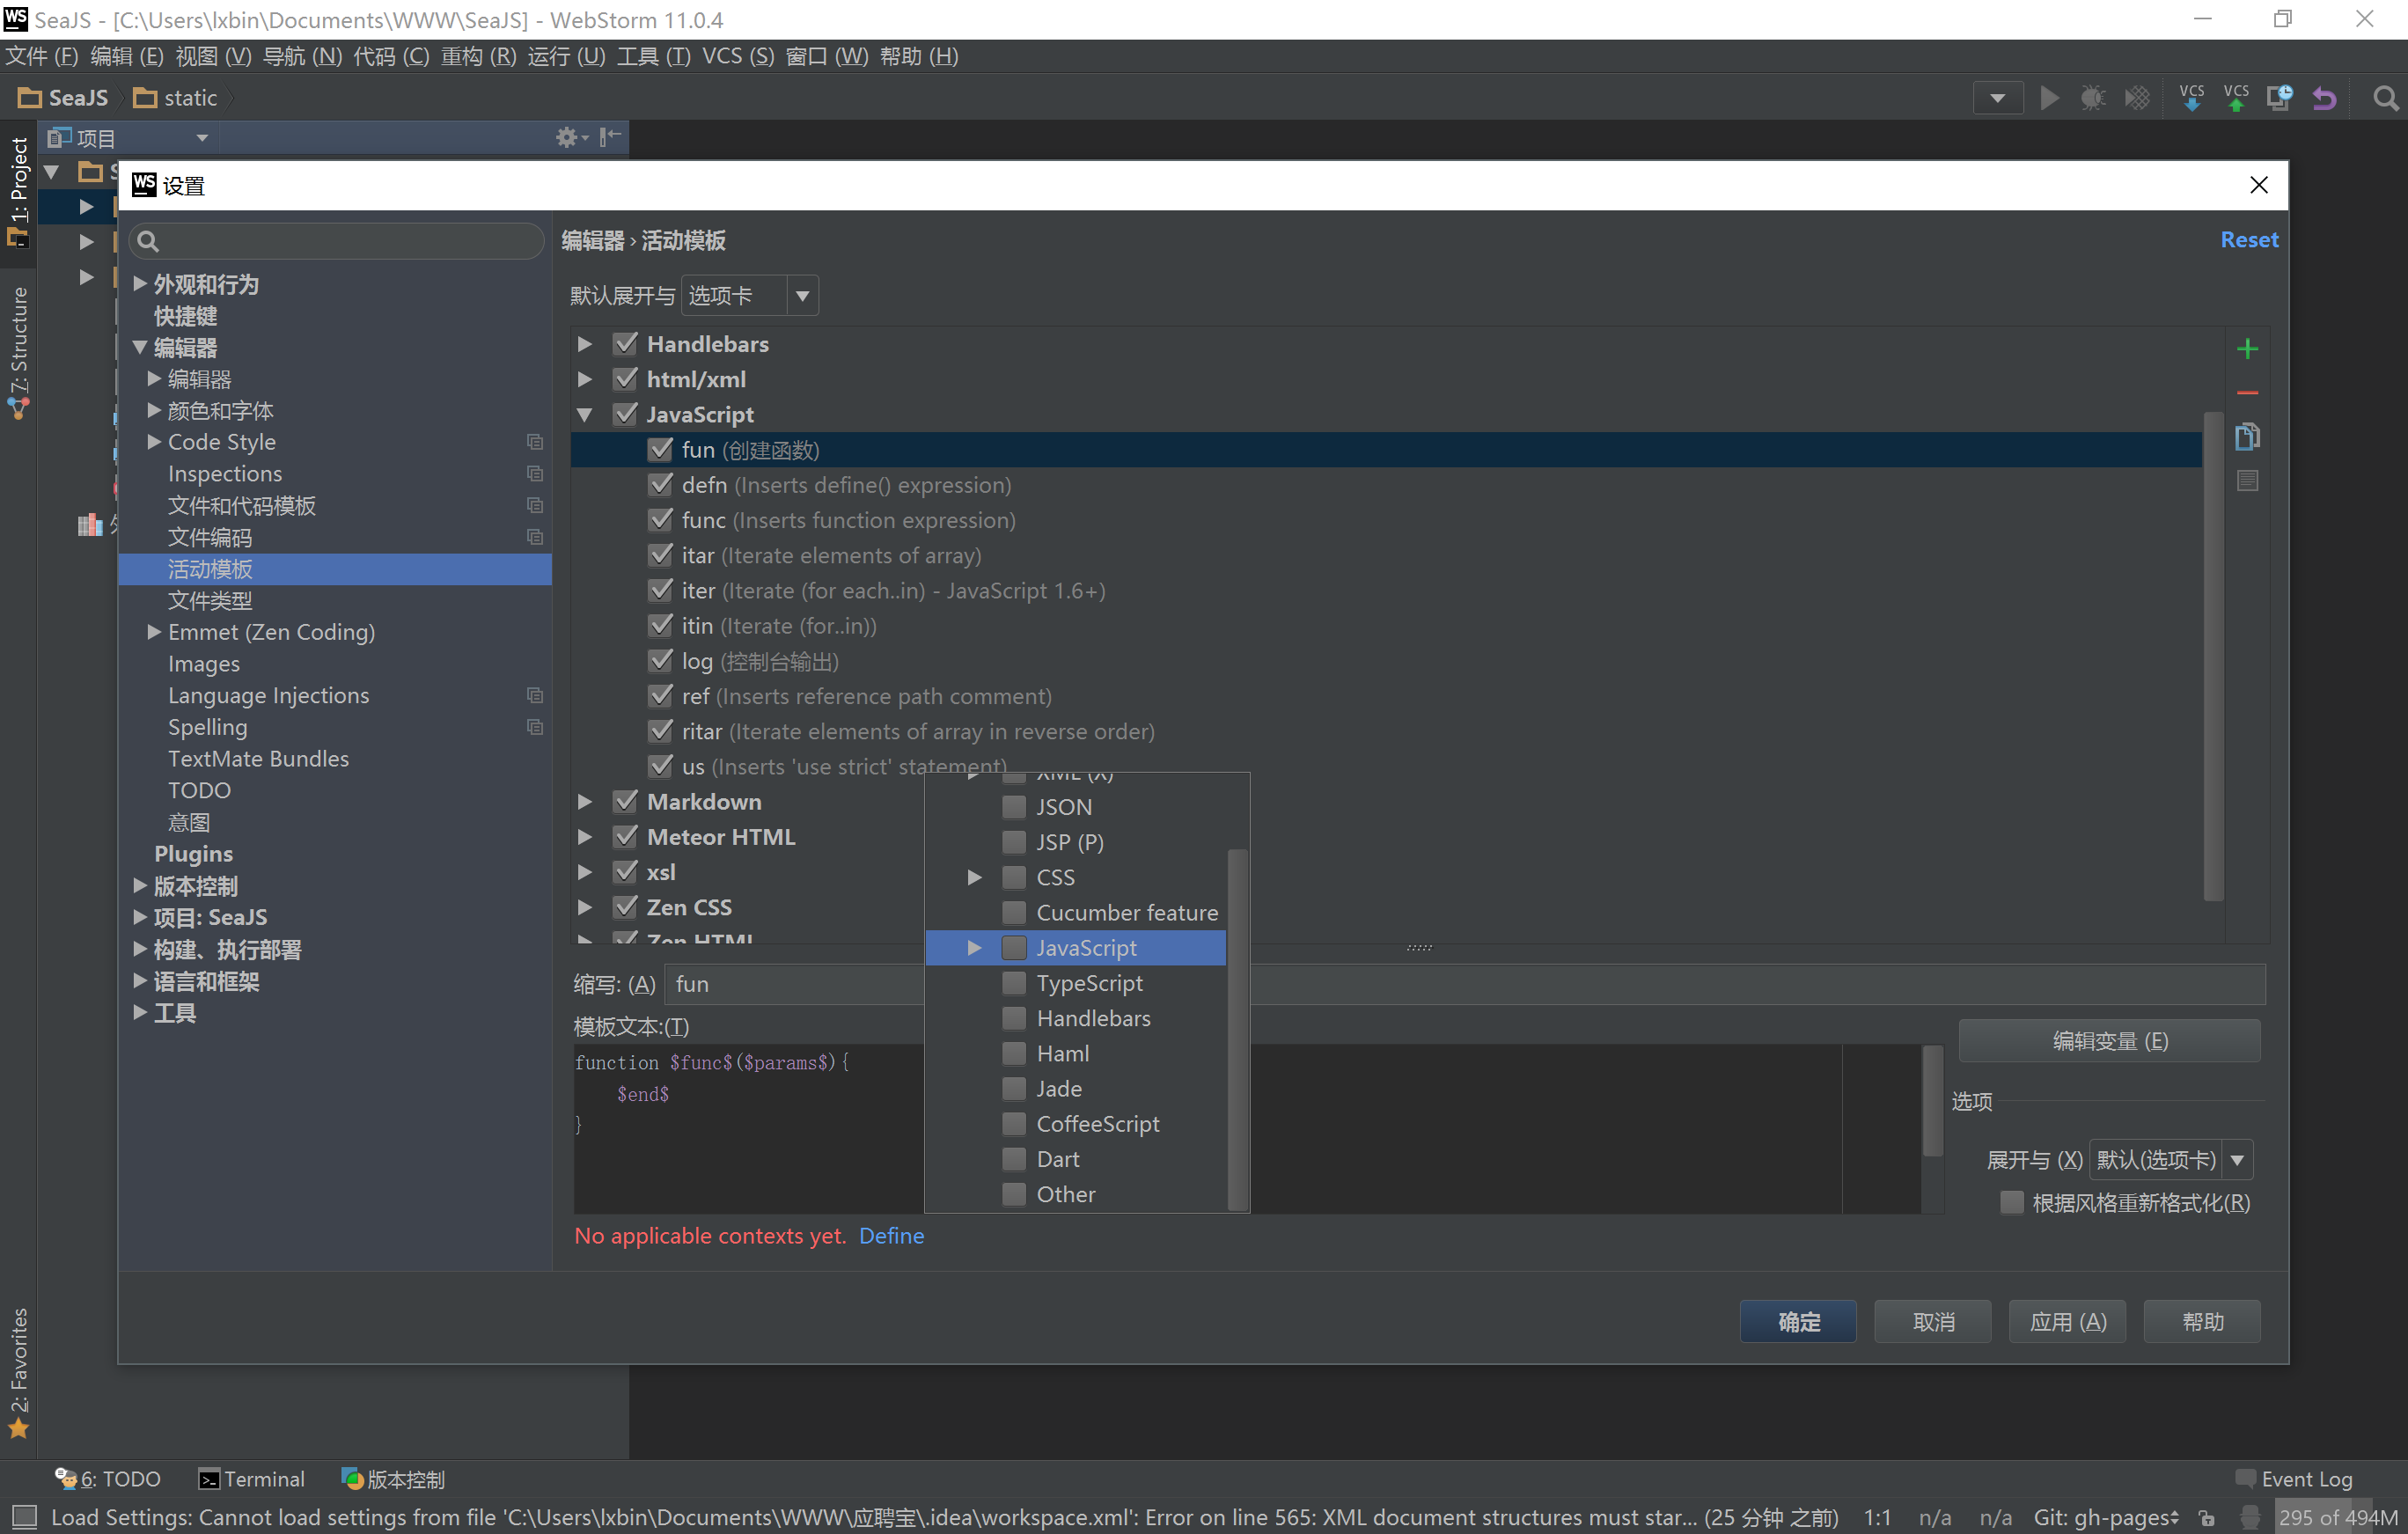Open the Event Log

2295,1479
